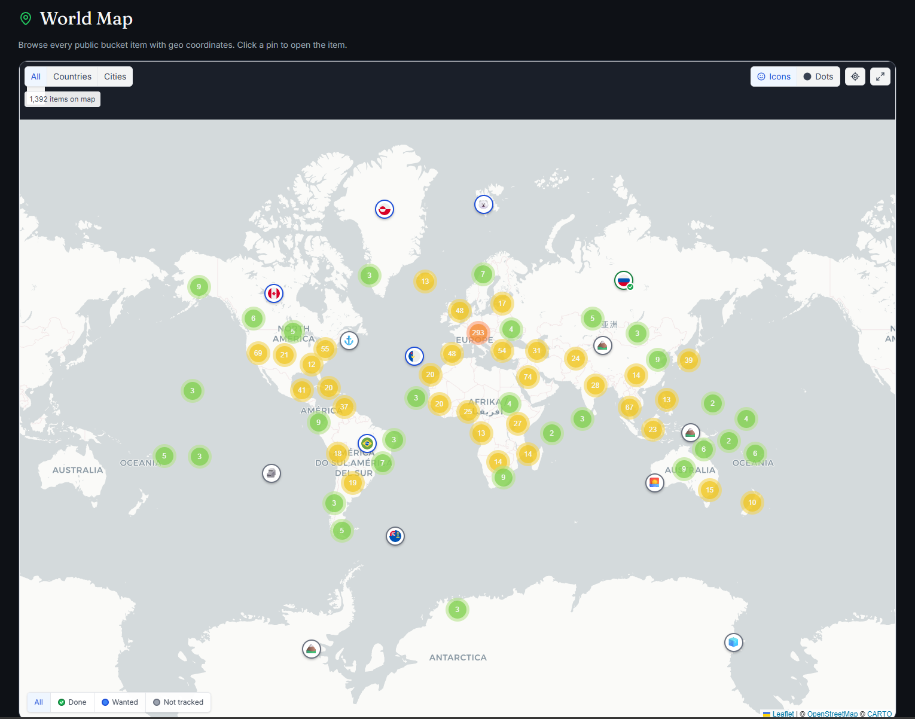
Task: Expand the 9 cluster over Alaska
Action: click(x=199, y=287)
